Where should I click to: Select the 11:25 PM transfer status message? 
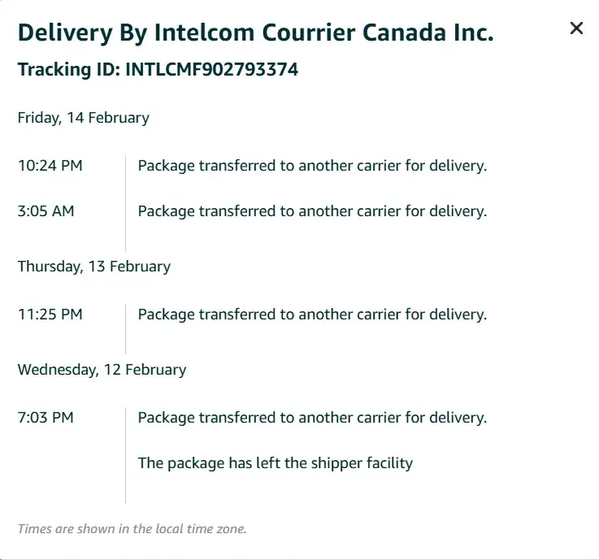point(312,314)
